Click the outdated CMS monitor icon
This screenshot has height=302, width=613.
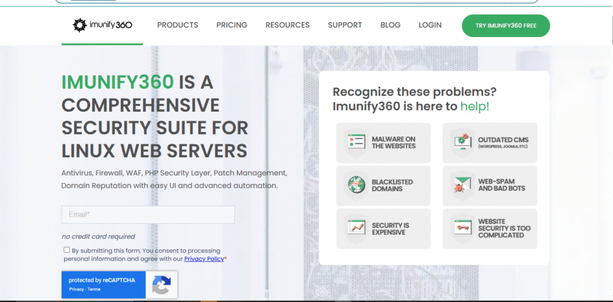coord(463,142)
